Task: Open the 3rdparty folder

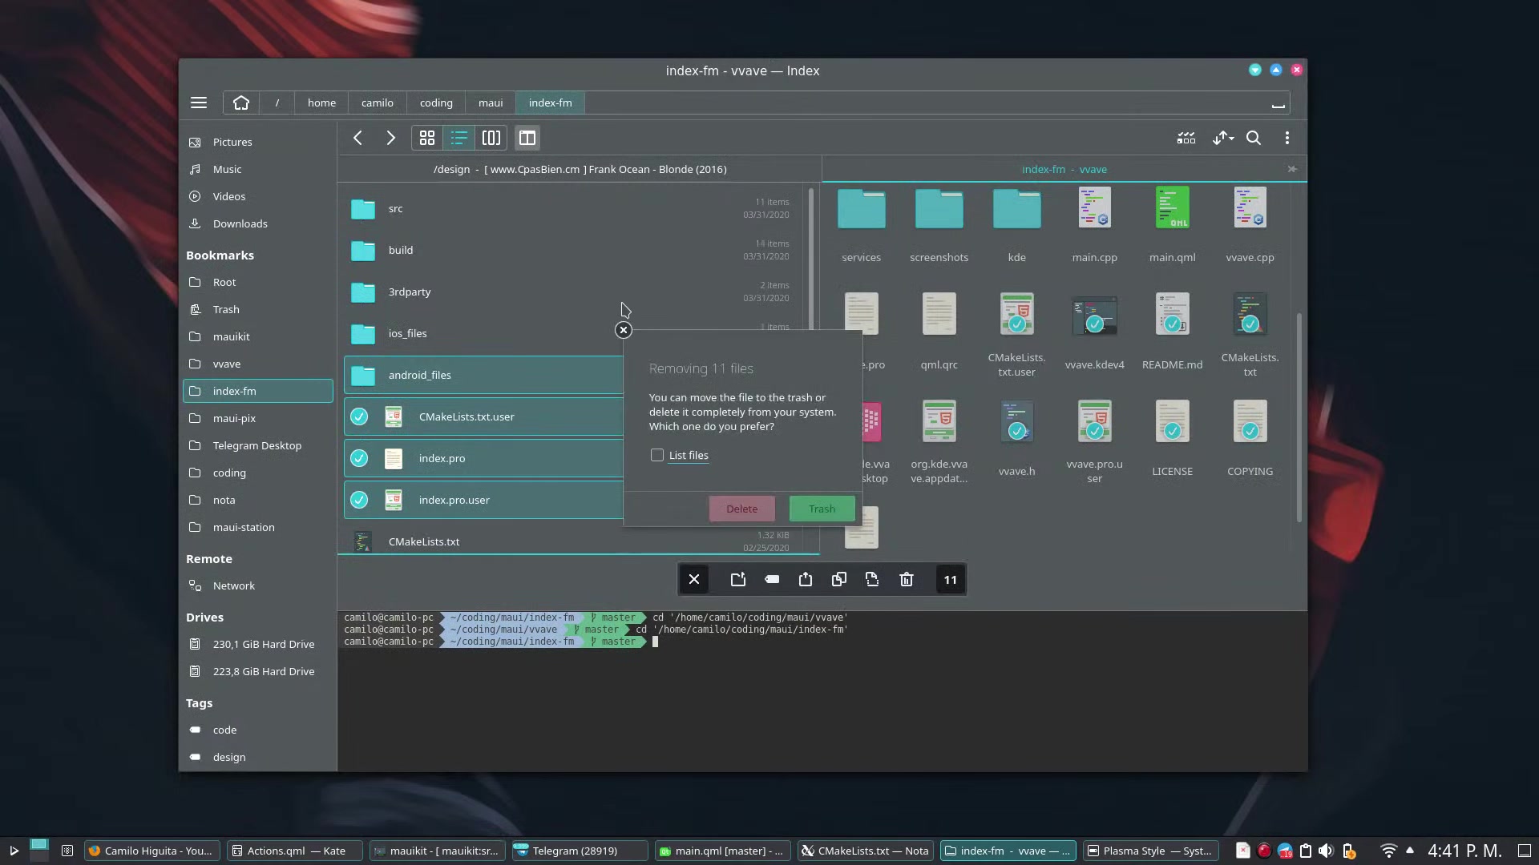Action: [x=572, y=292]
